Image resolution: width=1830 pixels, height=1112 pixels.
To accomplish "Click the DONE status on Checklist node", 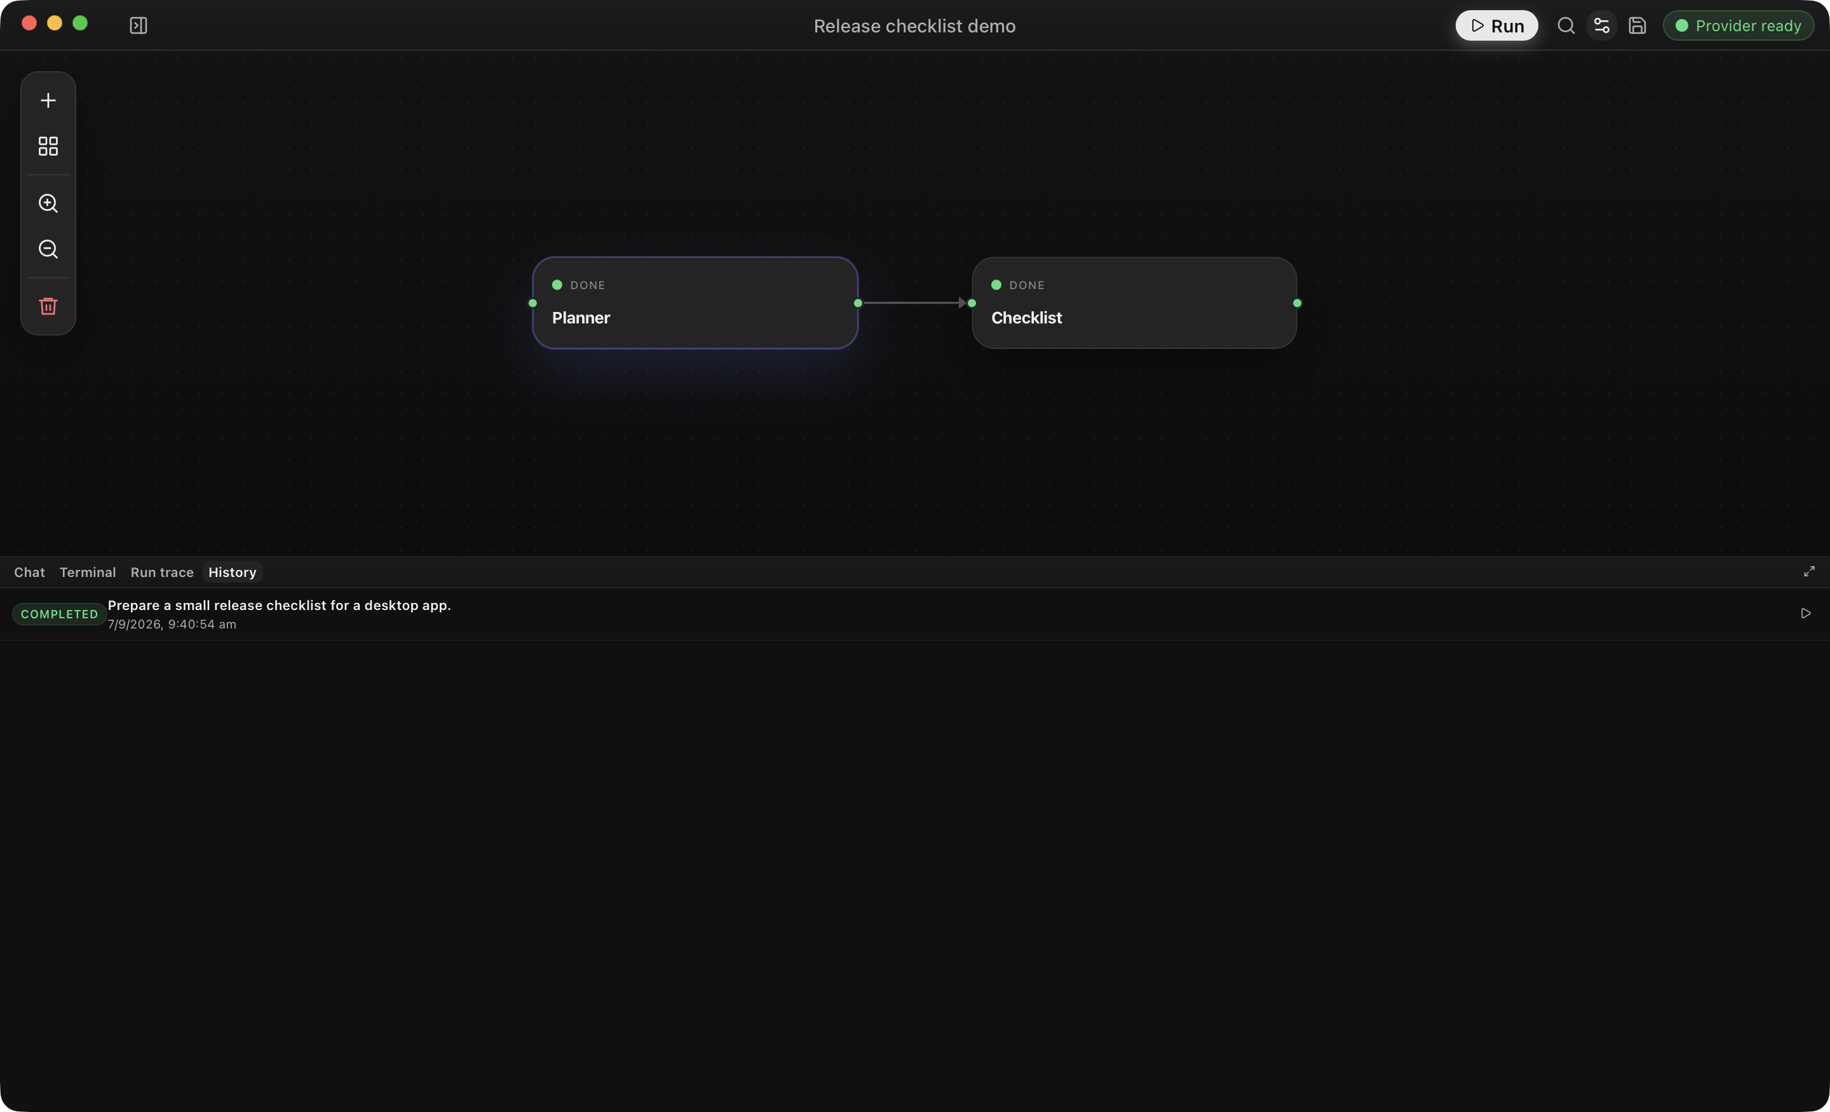I will pos(1018,285).
